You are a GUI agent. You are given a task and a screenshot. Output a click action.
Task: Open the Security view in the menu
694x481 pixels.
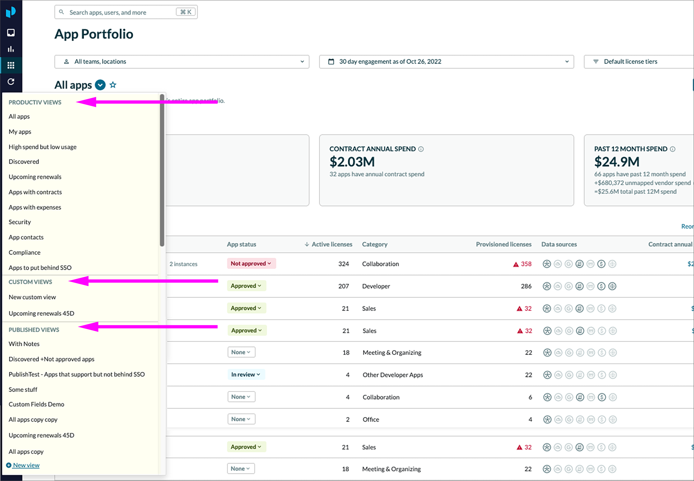tap(19, 222)
